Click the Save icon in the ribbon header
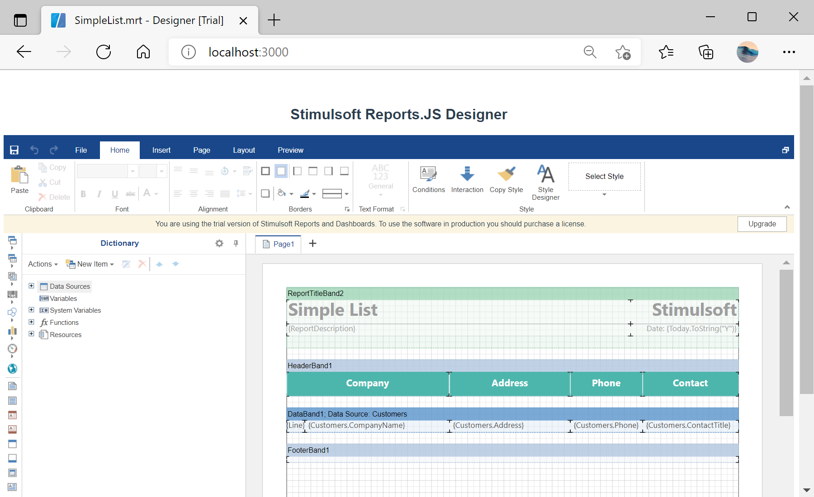This screenshot has height=497, width=814. pos(14,150)
